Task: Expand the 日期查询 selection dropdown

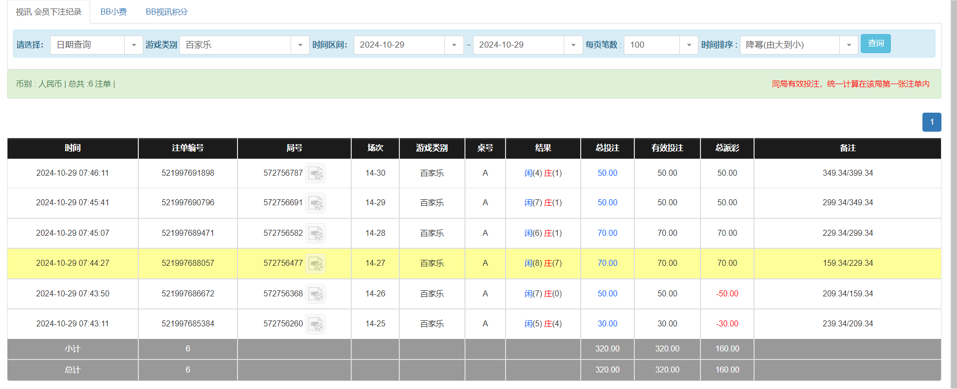Action: [133, 45]
